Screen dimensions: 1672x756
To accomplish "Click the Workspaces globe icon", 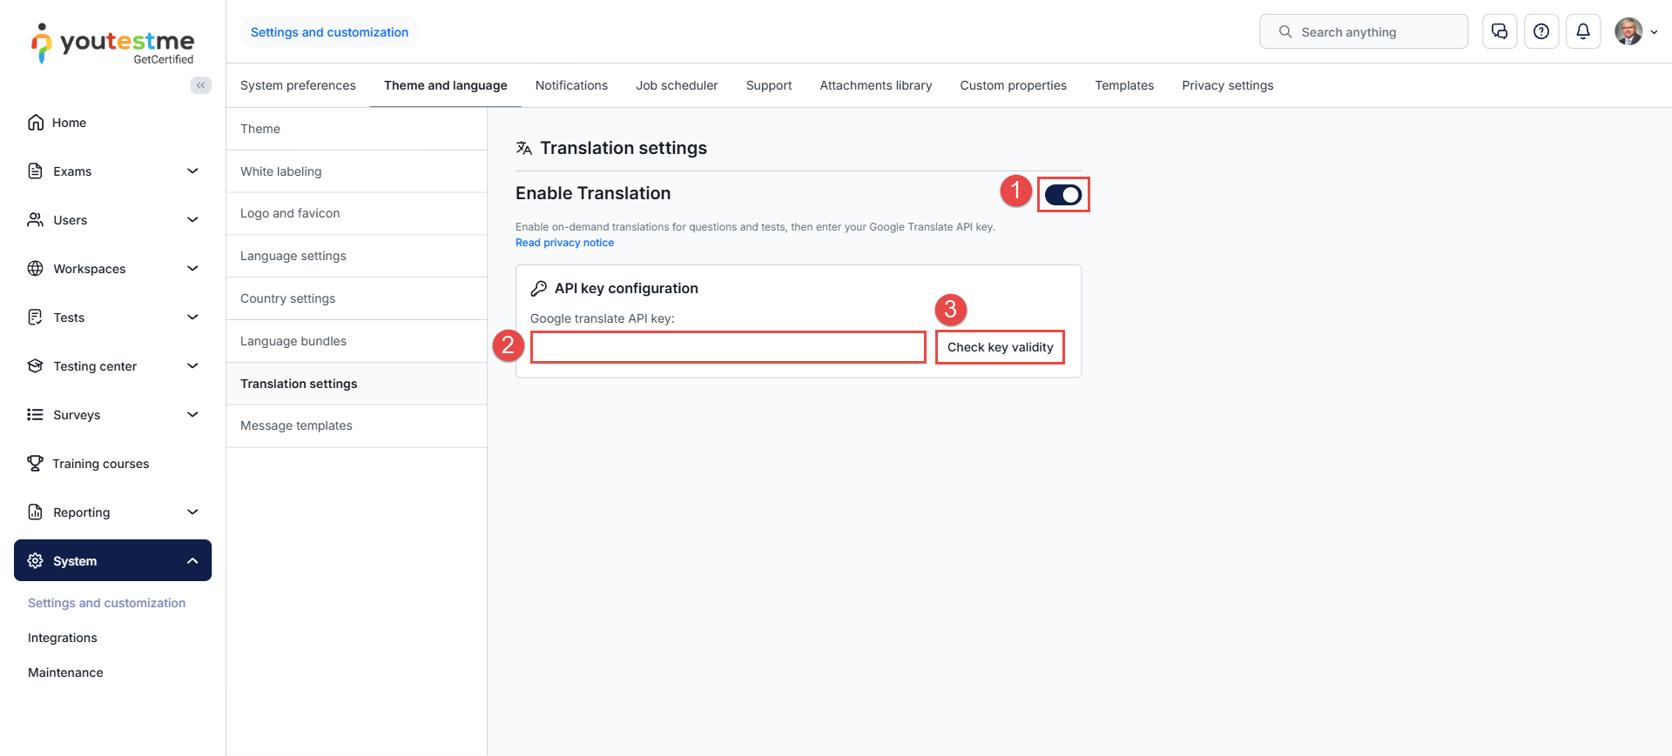I will click(x=36, y=269).
